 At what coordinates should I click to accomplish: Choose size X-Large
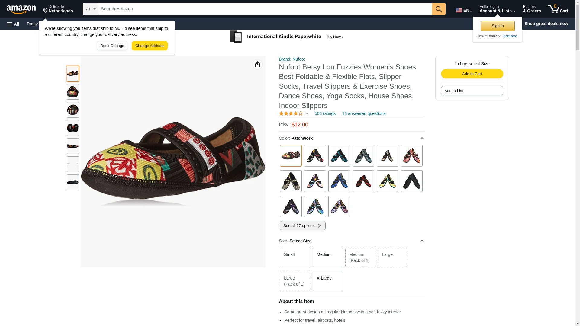pos(327,281)
